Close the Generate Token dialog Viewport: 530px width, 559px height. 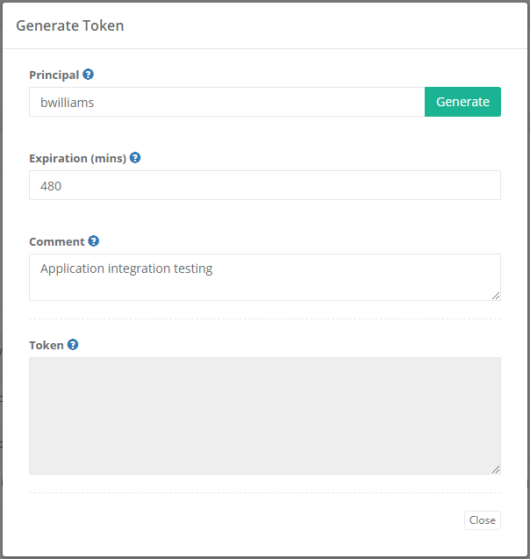[482, 520]
